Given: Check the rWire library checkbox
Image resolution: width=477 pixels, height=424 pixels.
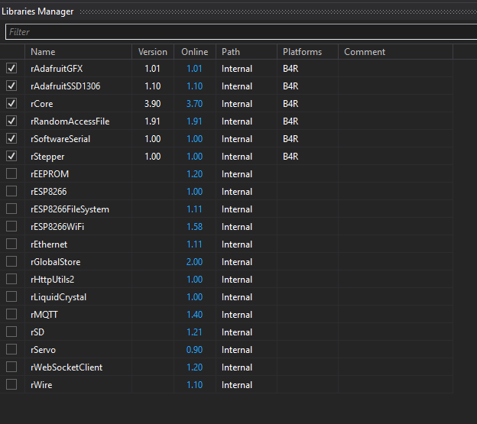Looking at the screenshot, I should point(11,385).
